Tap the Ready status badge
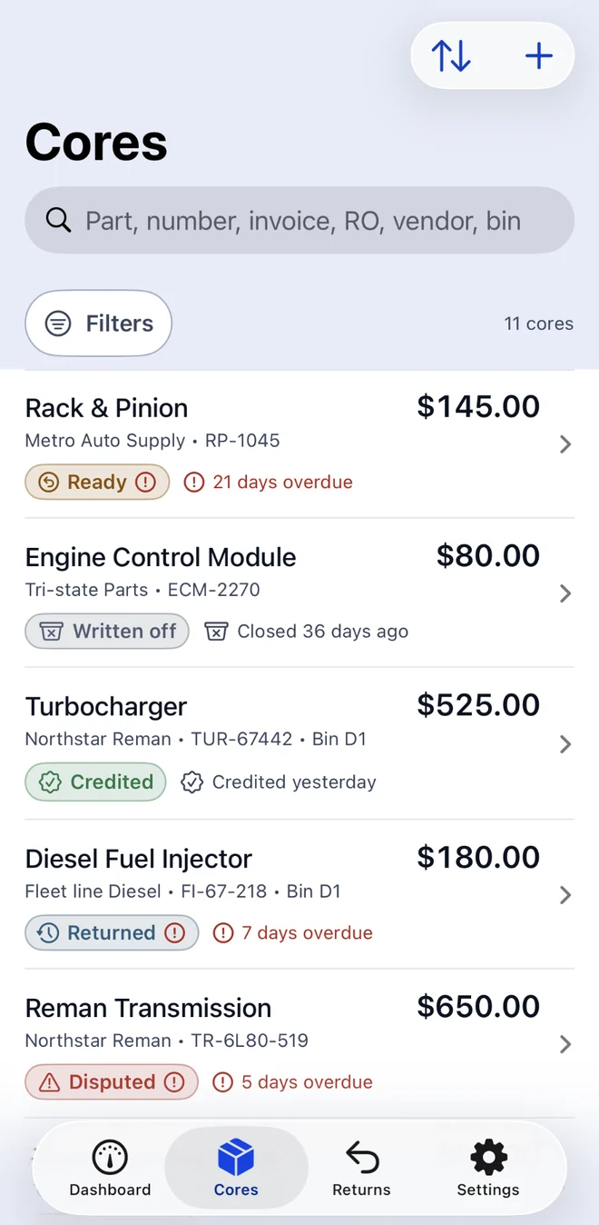 click(97, 482)
